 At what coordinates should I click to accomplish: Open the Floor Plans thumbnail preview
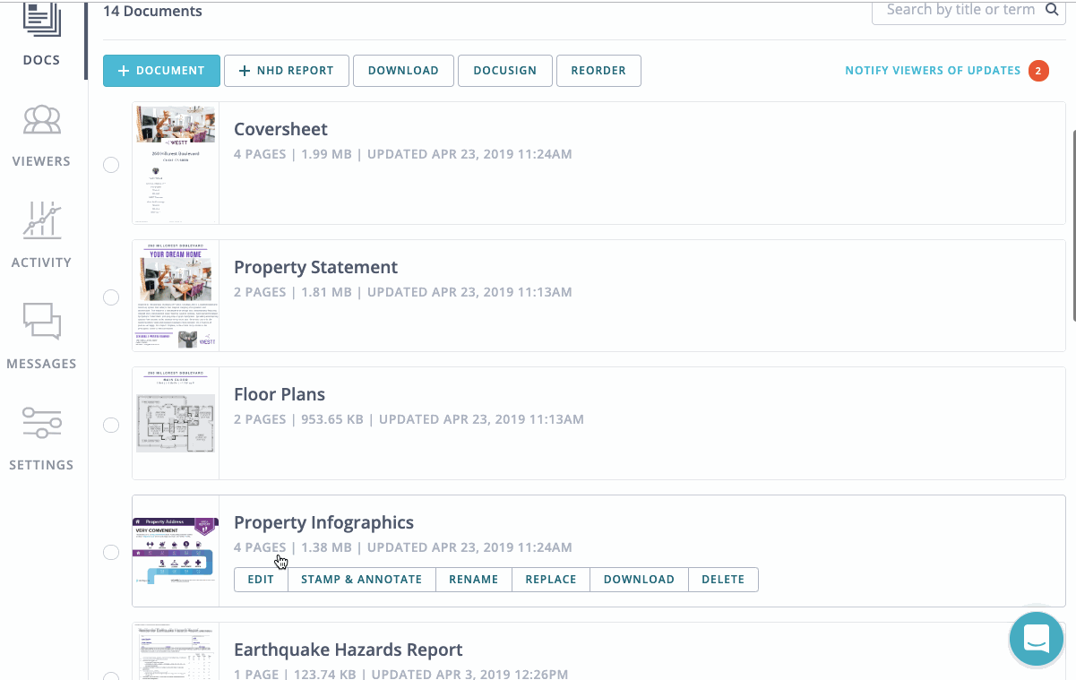[176, 423]
